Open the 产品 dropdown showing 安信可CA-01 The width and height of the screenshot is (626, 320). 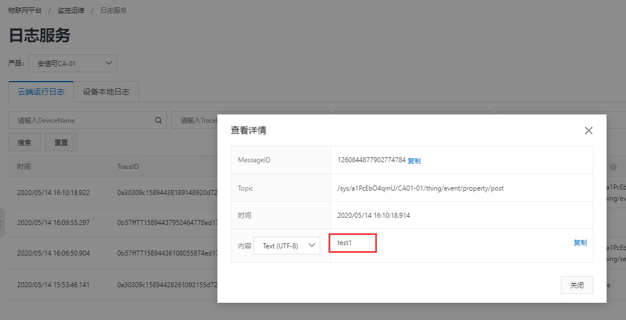click(x=73, y=63)
